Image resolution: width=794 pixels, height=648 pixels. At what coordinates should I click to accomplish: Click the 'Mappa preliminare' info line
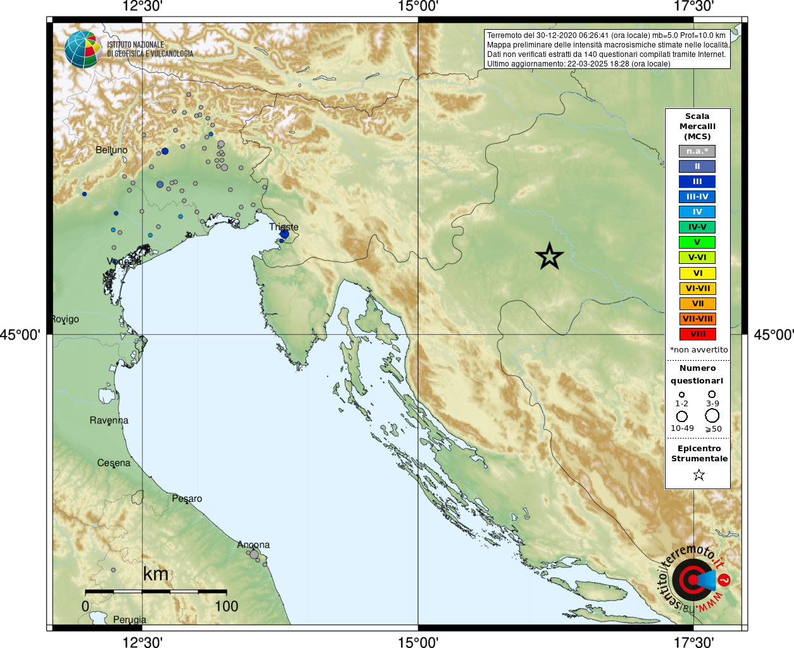pyautogui.click(x=608, y=45)
